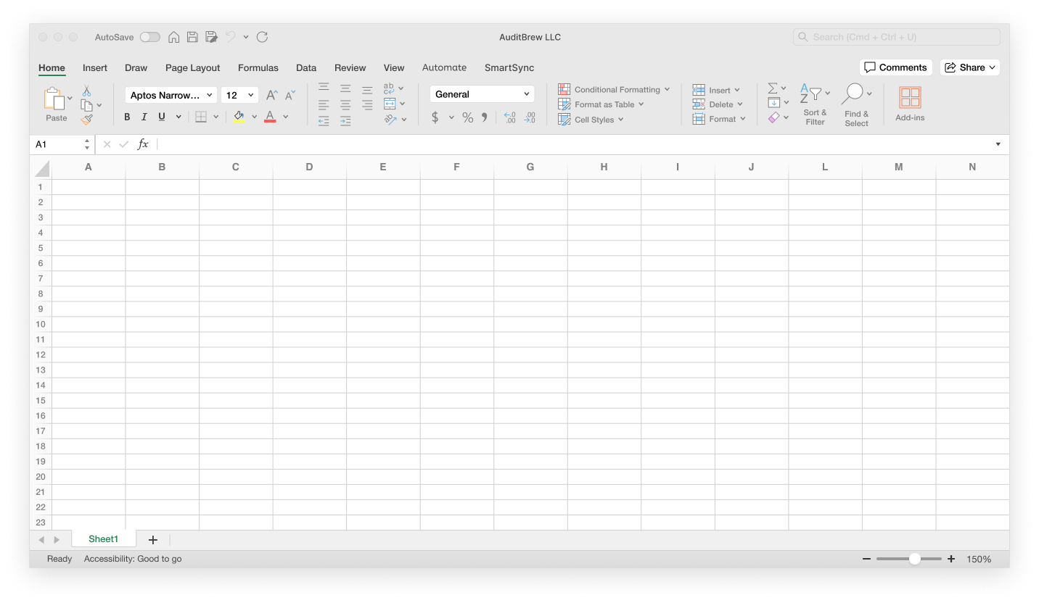Image resolution: width=1039 pixels, height=603 pixels.
Task: Apply comma style to numbers
Action: click(484, 117)
